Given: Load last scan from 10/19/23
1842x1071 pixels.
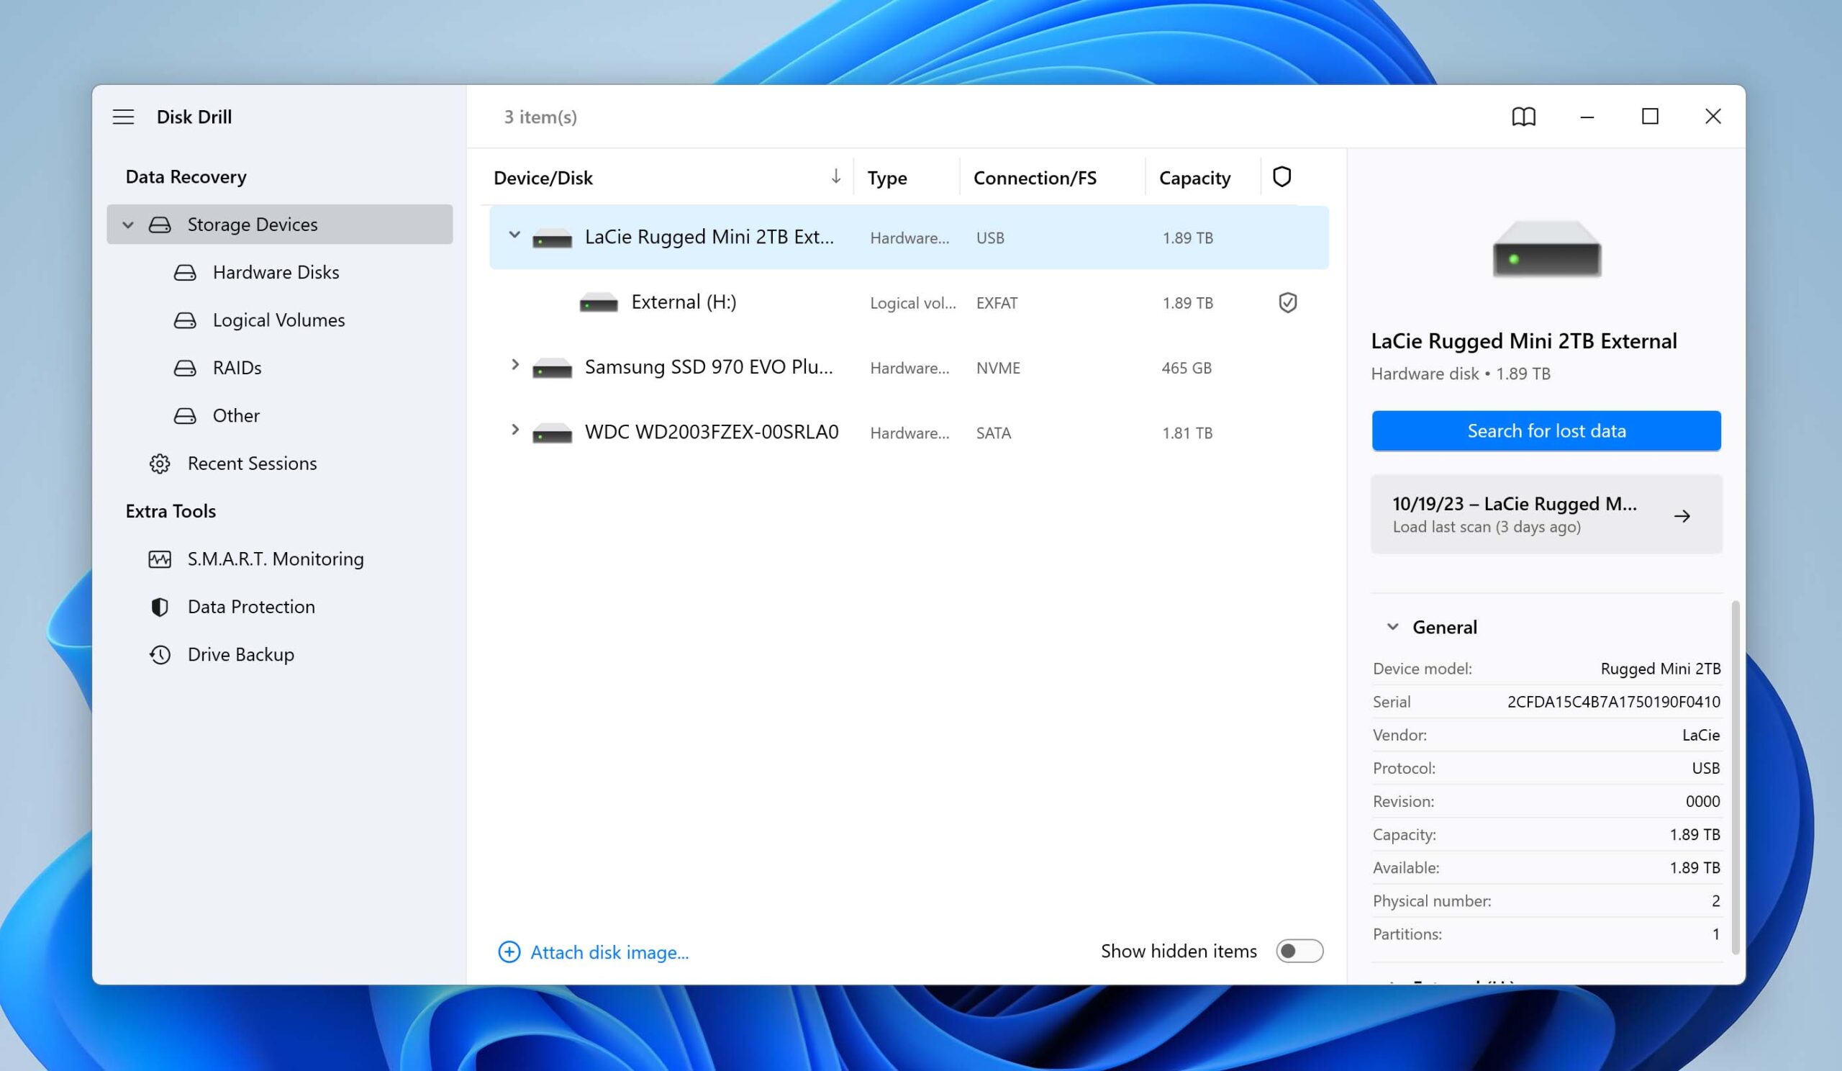Looking at the screenshot, I should point(1545,514).
